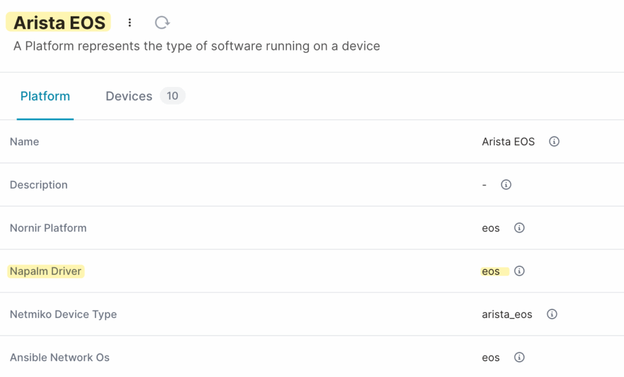Click the Arista EOS value in Name row
624x377 pixels.
coord(508,142)
